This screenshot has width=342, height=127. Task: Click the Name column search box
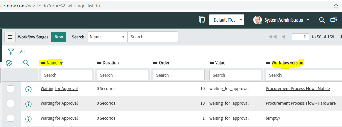(x=66, y=75)
